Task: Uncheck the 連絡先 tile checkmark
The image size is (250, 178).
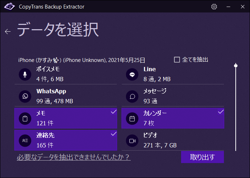Action: 114,134
